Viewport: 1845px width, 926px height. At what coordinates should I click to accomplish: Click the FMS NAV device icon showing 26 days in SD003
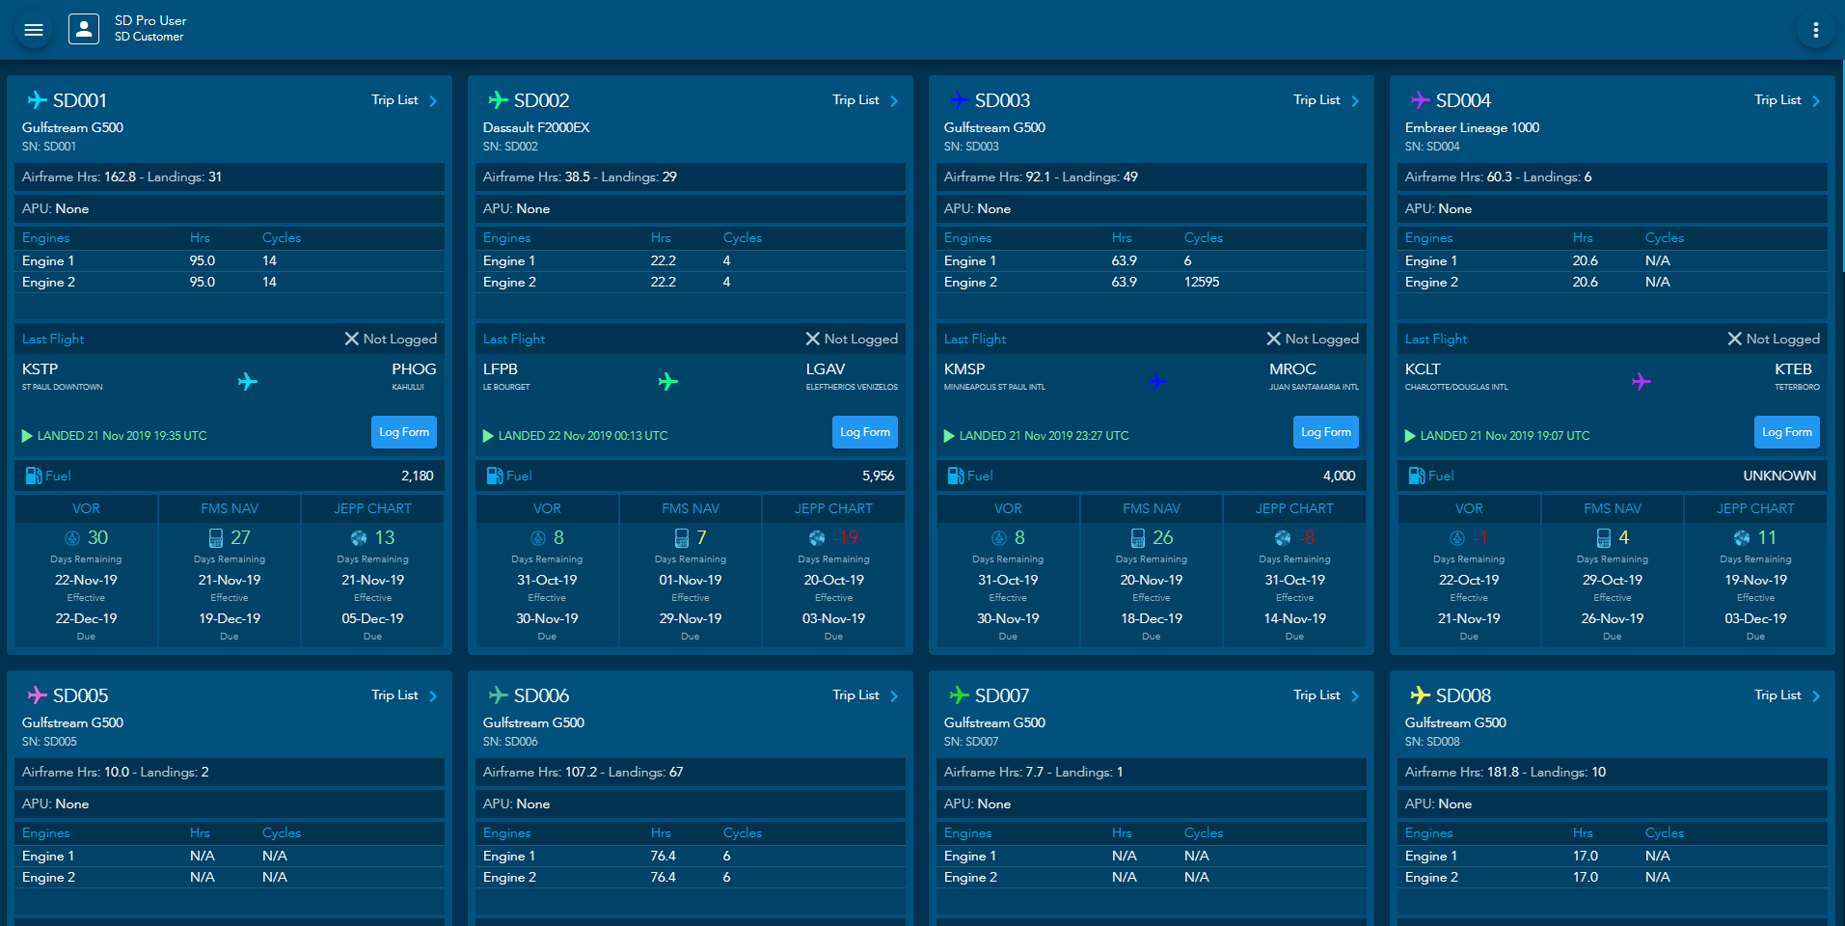(x=1138, y=537)
